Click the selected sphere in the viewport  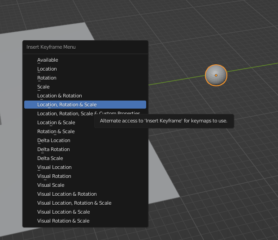coord(216,75)
